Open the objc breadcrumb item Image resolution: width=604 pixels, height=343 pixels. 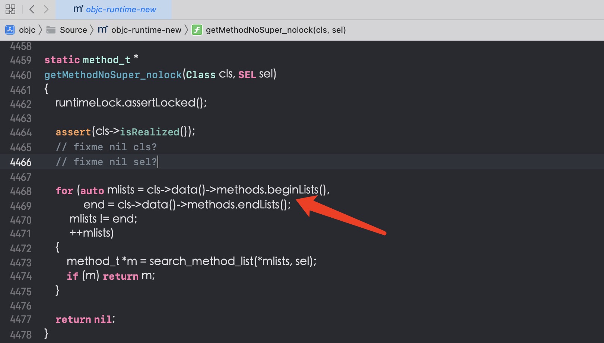click(27, 30)
